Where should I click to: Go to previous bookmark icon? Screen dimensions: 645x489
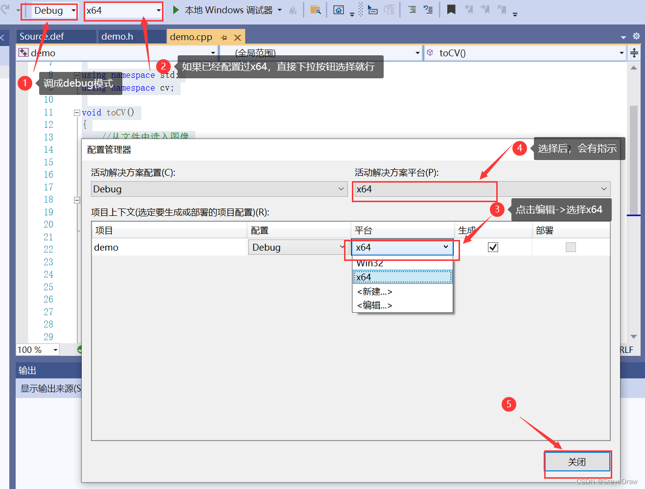[469, 10]
